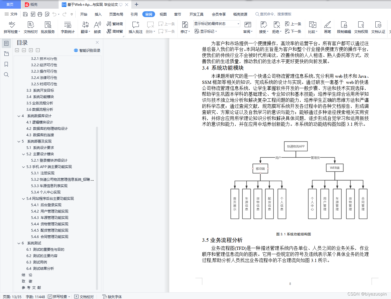Screen dimensions: 391x299
Task: Open the 显示标记的最终状态 markup state dropdown
Action: 216,23
